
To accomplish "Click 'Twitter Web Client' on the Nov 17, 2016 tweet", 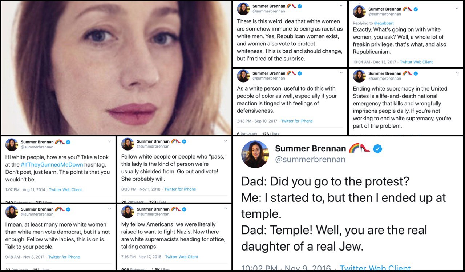I will [182, 257].
